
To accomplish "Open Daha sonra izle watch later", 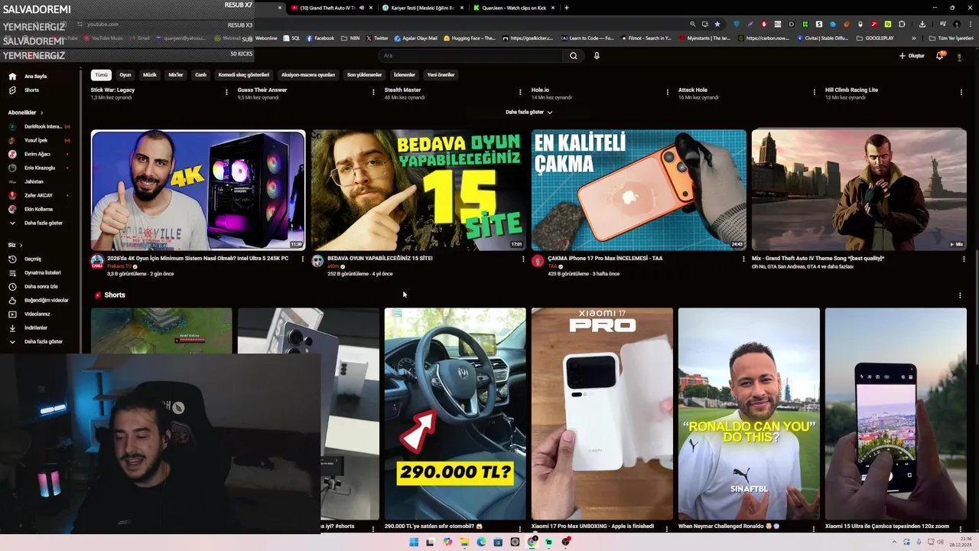I will coord(41,286).
